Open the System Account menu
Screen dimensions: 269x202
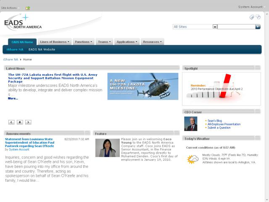point(251,7)
